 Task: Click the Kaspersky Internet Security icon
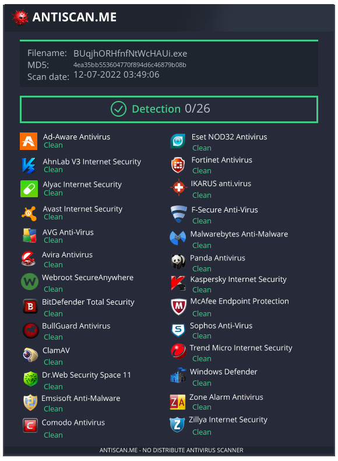point(178,283)
